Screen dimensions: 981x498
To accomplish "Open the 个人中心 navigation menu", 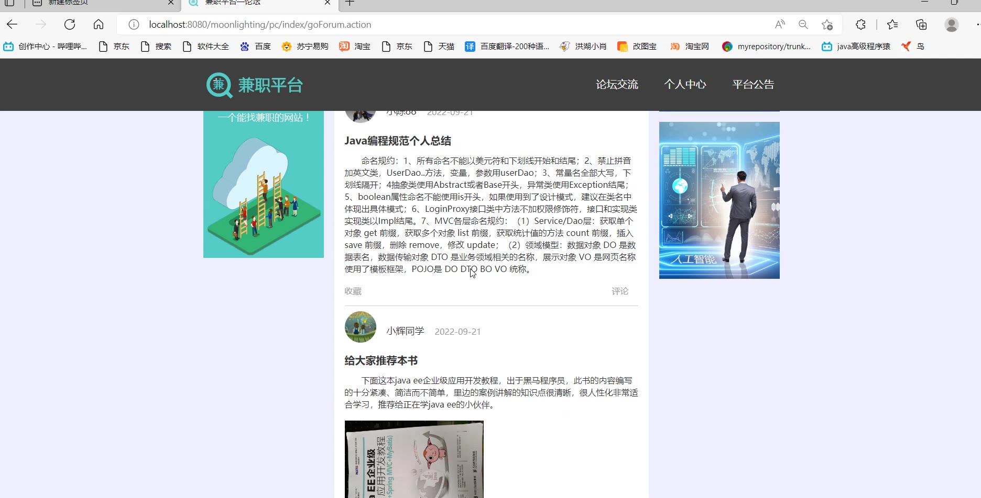I will coord(685,84).
